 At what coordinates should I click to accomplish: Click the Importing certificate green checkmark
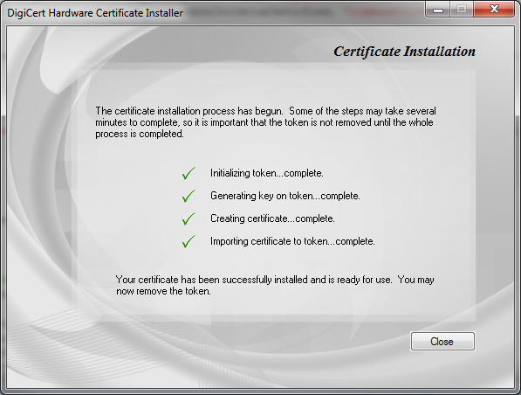click(x=189, y=241)
